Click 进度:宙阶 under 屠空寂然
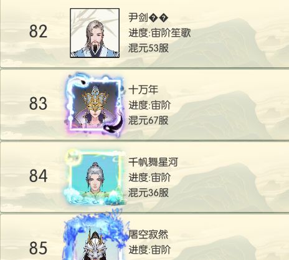The image size is (289, 260). point(149,249)
